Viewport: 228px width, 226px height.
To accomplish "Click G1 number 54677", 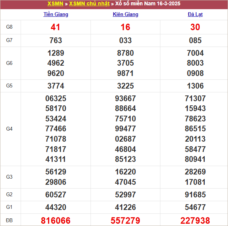I will (195, 207).
